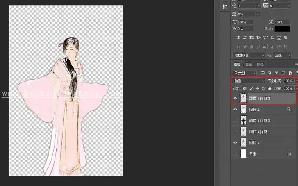Enable swash OpenType option
The width and height of the screenshot is (298, 186).
coord(258,46)
